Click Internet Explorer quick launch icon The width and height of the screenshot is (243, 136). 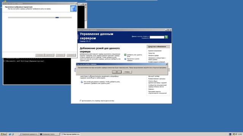[x=10, y=134]
